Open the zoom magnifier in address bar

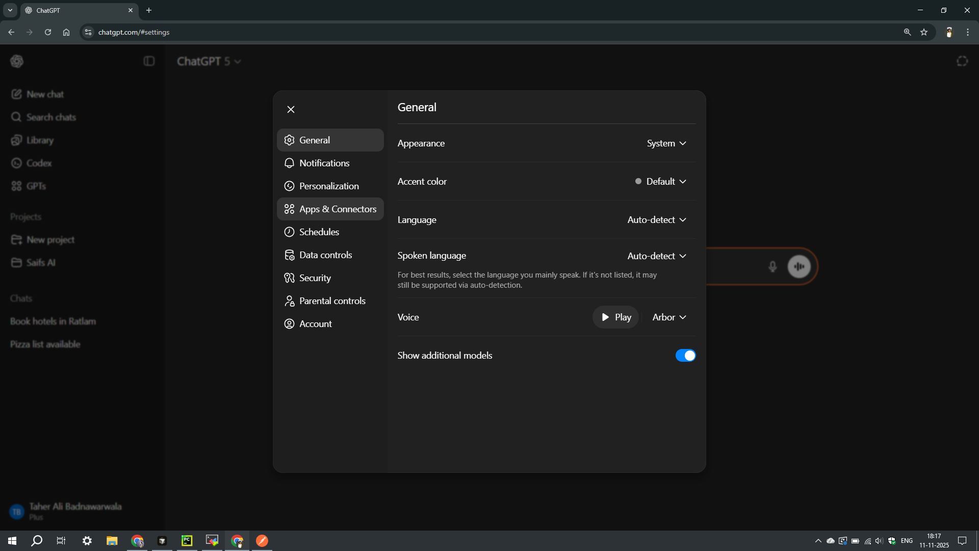(x=907, y=32)
